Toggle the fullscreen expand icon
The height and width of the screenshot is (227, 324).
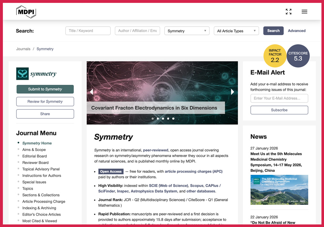pos(288,12)
